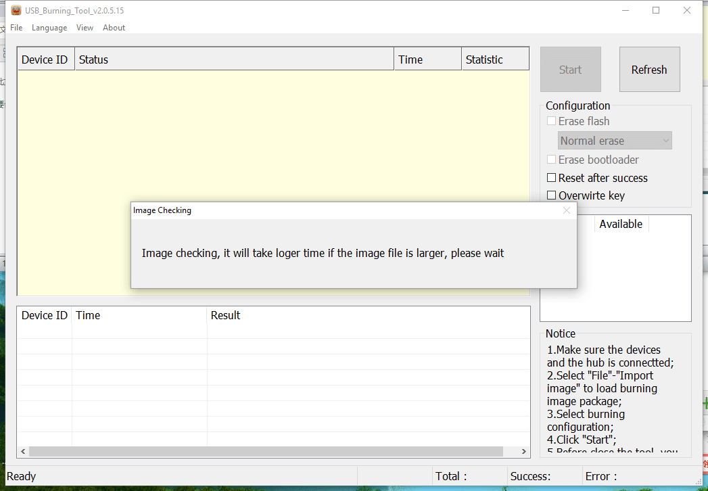Click the 'Error :' status bar entry

point(601,476)
